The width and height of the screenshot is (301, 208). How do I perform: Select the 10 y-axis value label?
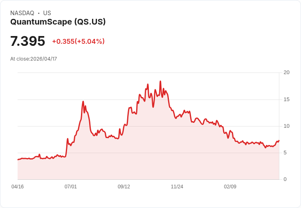pyautogui.click(x=287, y=126)
